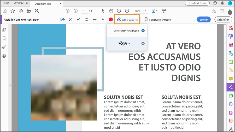This screenshot has height=132, width=235.
Task: Click the purple Fill and Sign tool
Action: pos(231,87)
